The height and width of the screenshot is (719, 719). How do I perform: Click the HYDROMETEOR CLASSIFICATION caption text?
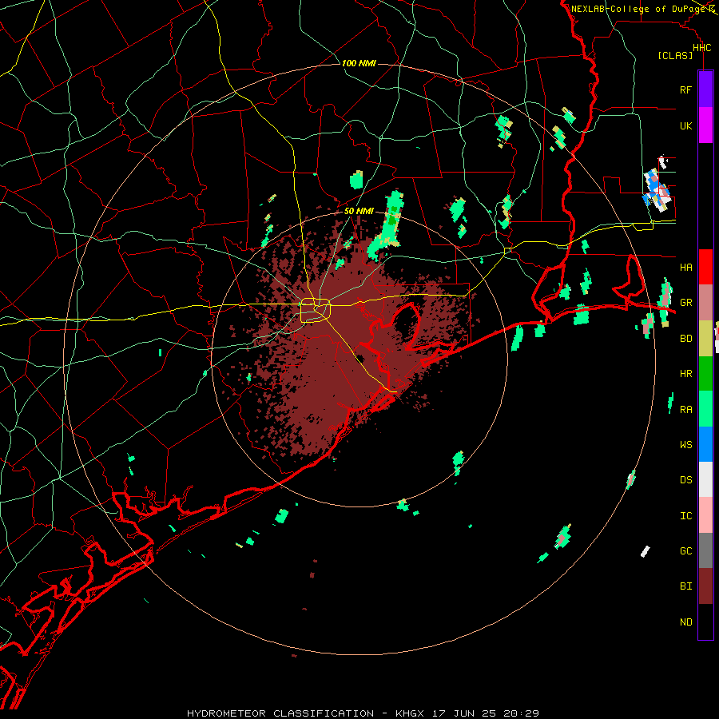pyautogui.click(x=280, y=713)
